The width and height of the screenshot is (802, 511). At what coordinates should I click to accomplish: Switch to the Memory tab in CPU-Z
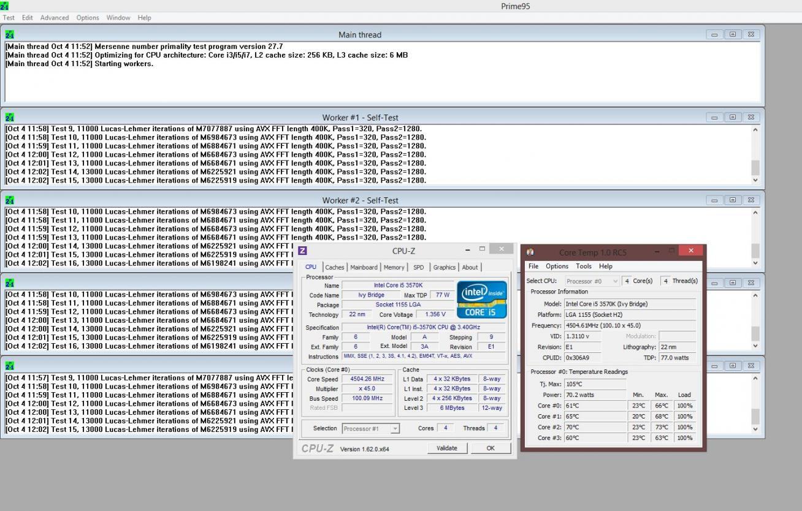(x=394, y=267)
